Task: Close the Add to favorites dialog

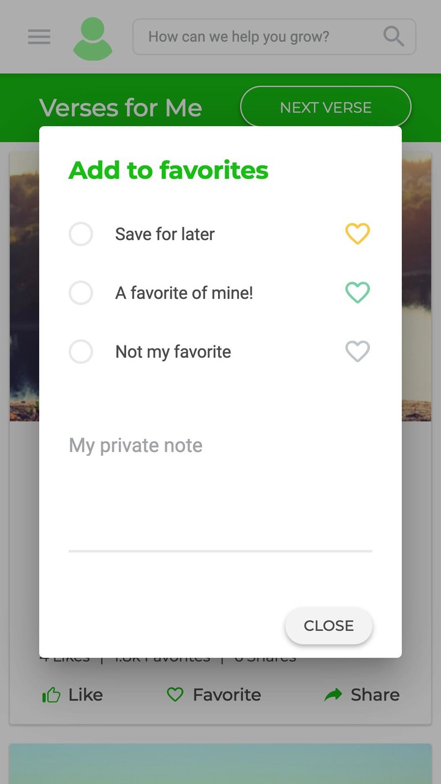Action: pyautogui.click(x=329, y=625)
